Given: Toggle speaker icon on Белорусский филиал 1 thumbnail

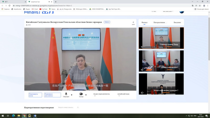Looking at the screenshot, I should [142, 70].
